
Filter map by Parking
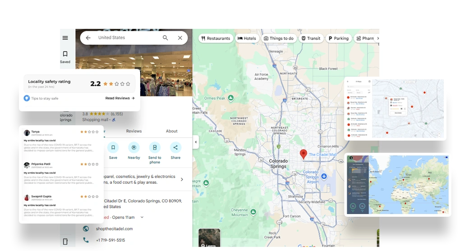[x=339, y=38]
